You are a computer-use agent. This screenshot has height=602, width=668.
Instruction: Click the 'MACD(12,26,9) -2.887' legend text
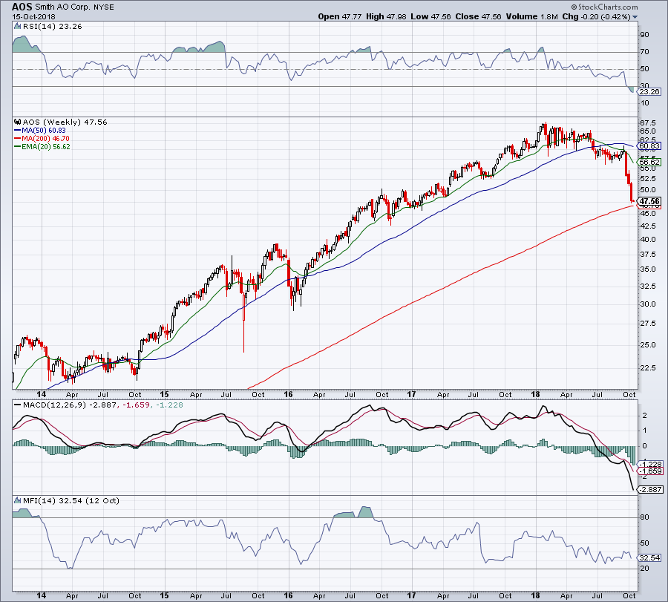70,405
